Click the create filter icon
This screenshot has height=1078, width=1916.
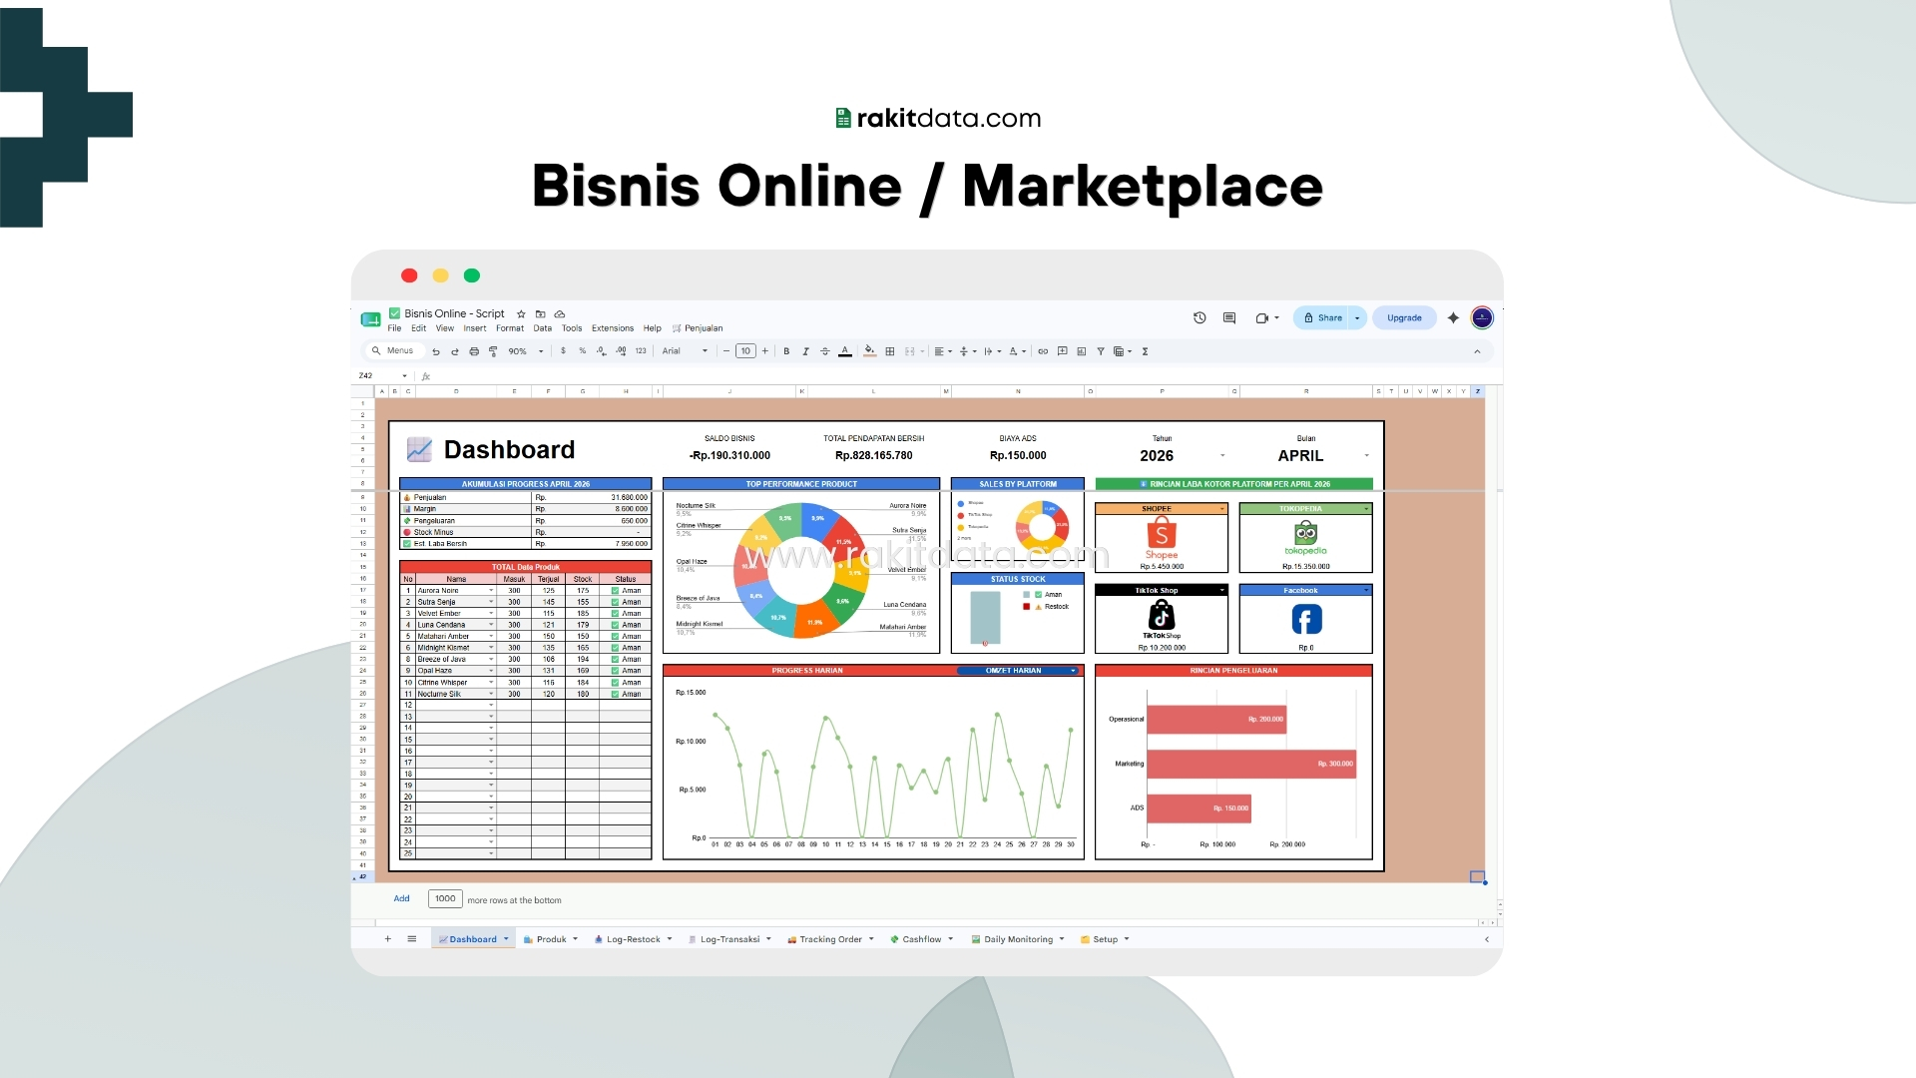point(1101,351)
